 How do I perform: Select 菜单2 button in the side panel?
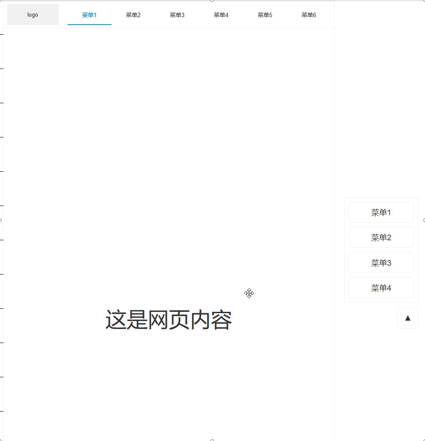(x=381, y=237)
